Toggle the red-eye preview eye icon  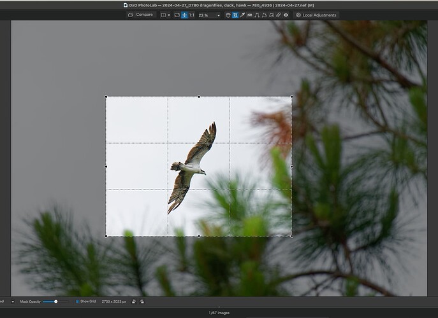286,15
